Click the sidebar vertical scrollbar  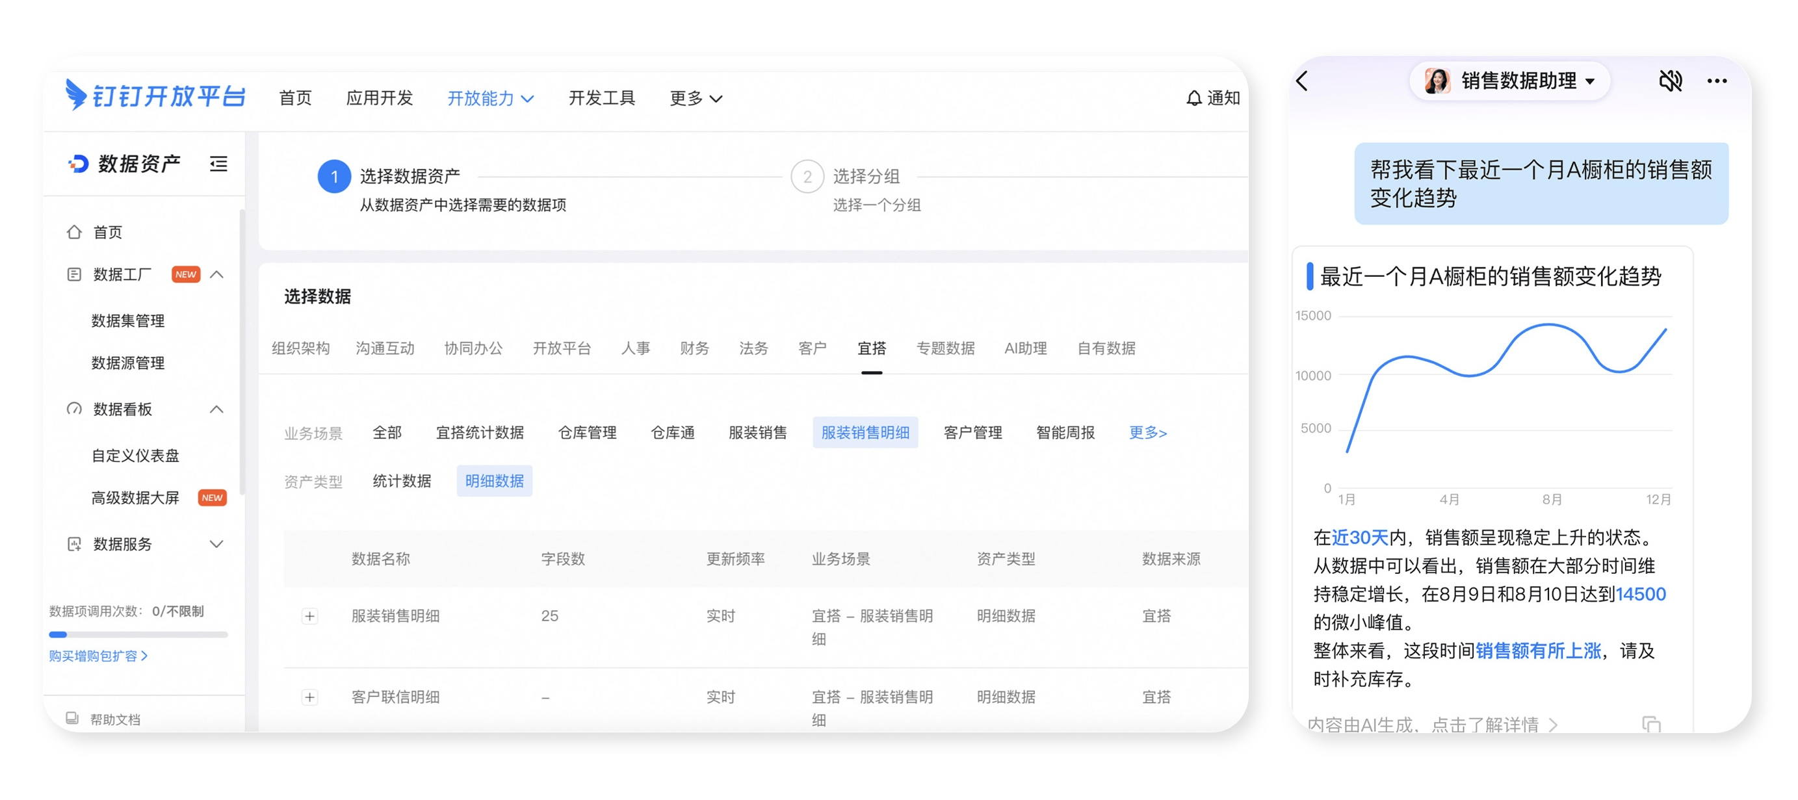point(242,352)
